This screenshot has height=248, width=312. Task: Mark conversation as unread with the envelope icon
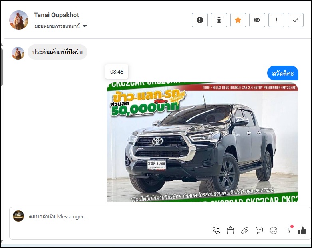(x=257, y=20)
